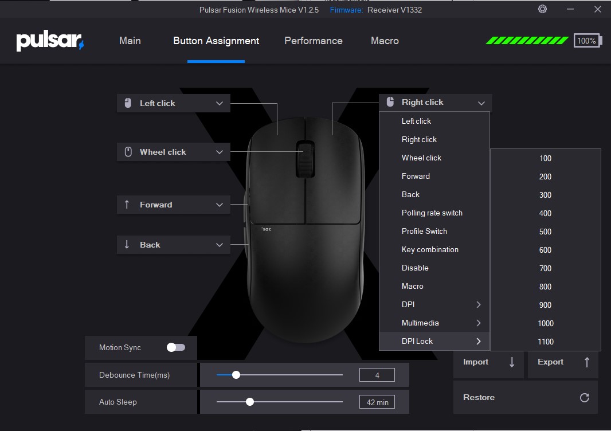Toggle the Motion Sync switch
The height and width of the screenshot is (431, 611).
point(176,347)
